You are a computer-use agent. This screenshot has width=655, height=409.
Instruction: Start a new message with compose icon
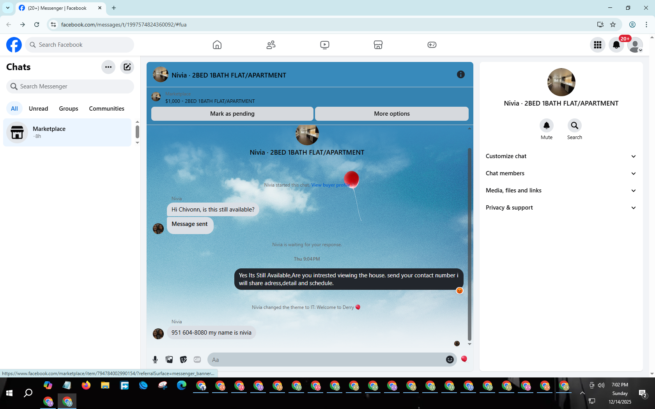point(127,67)
